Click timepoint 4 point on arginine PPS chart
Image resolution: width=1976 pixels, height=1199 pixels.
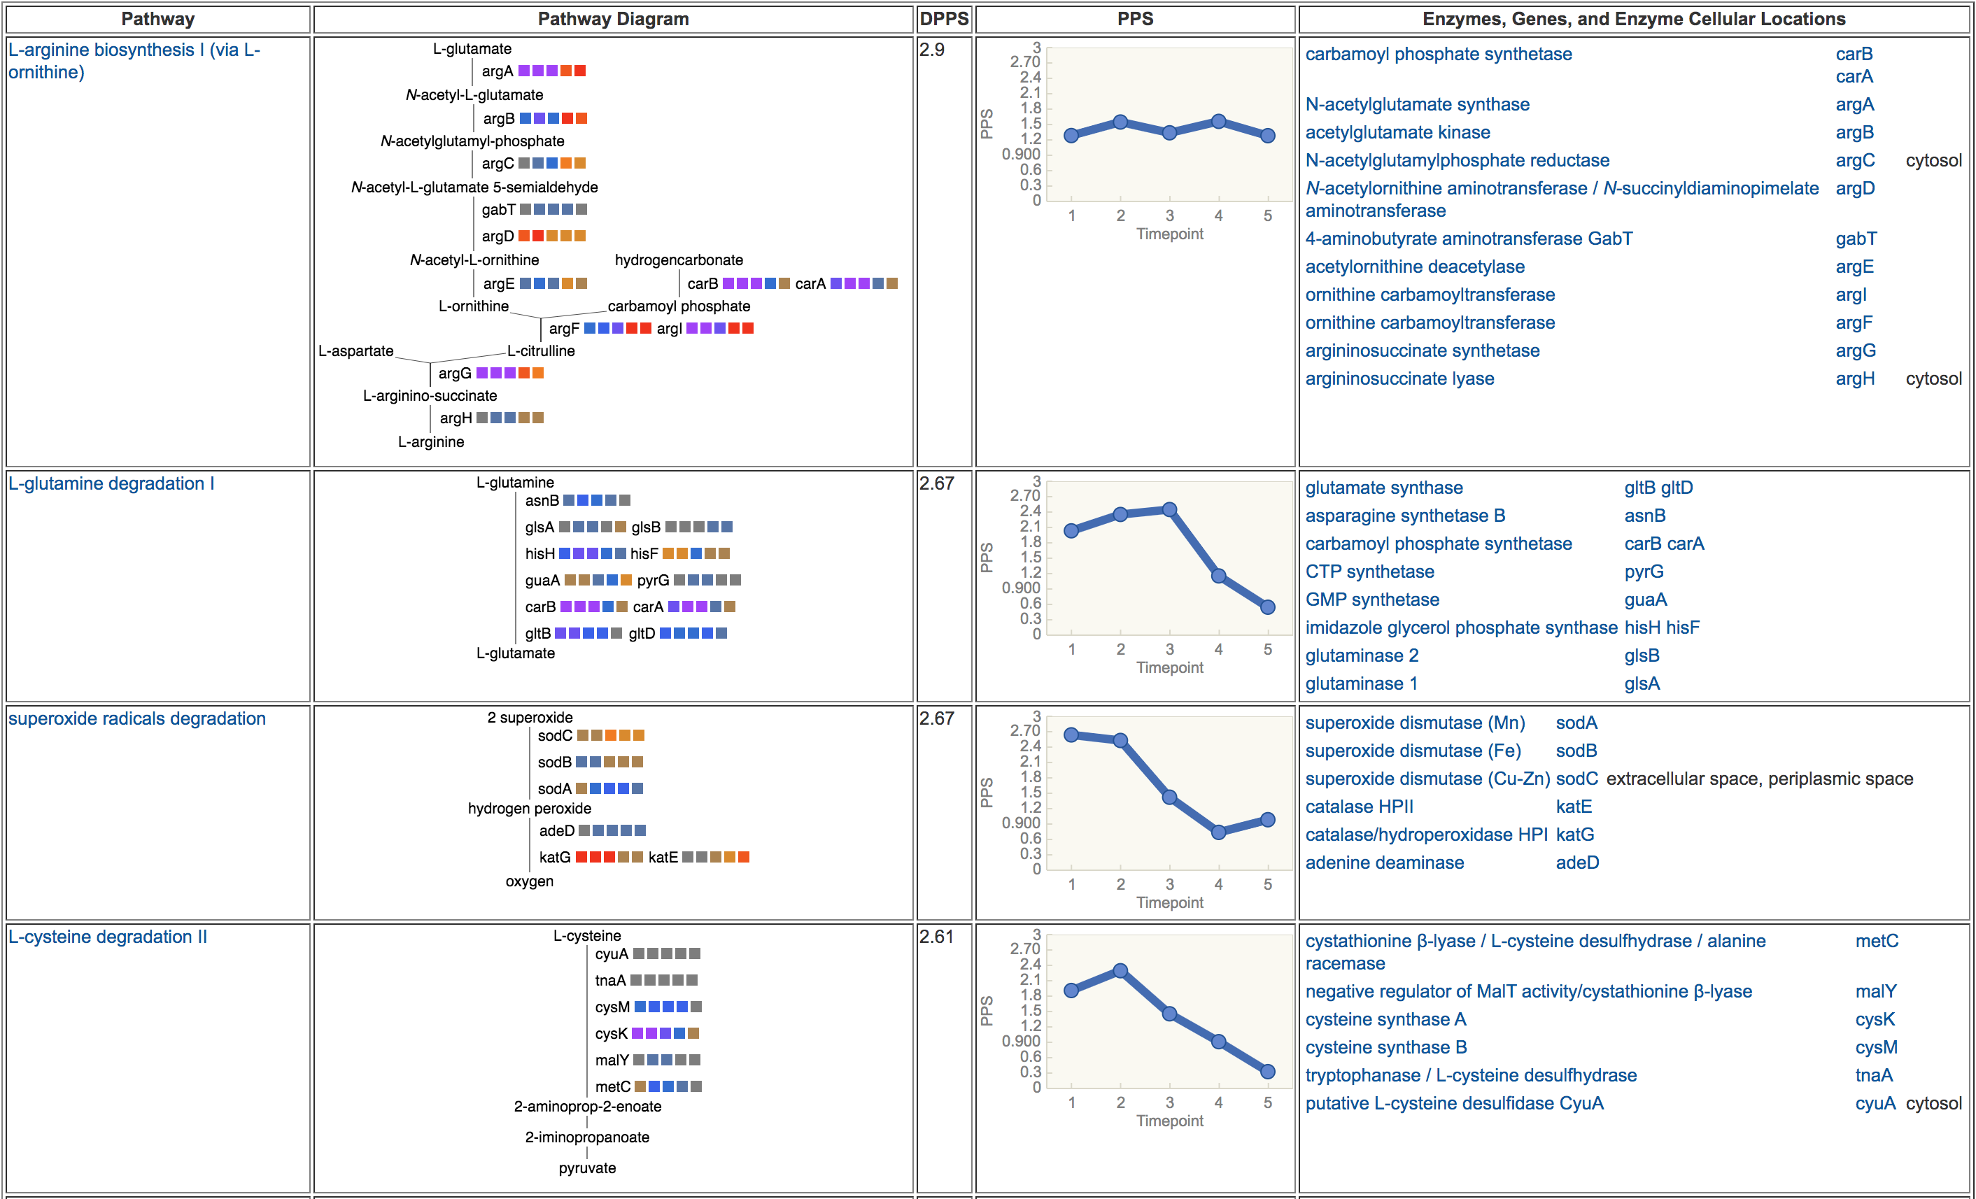pyautogui.click(x=1218, y=122)
